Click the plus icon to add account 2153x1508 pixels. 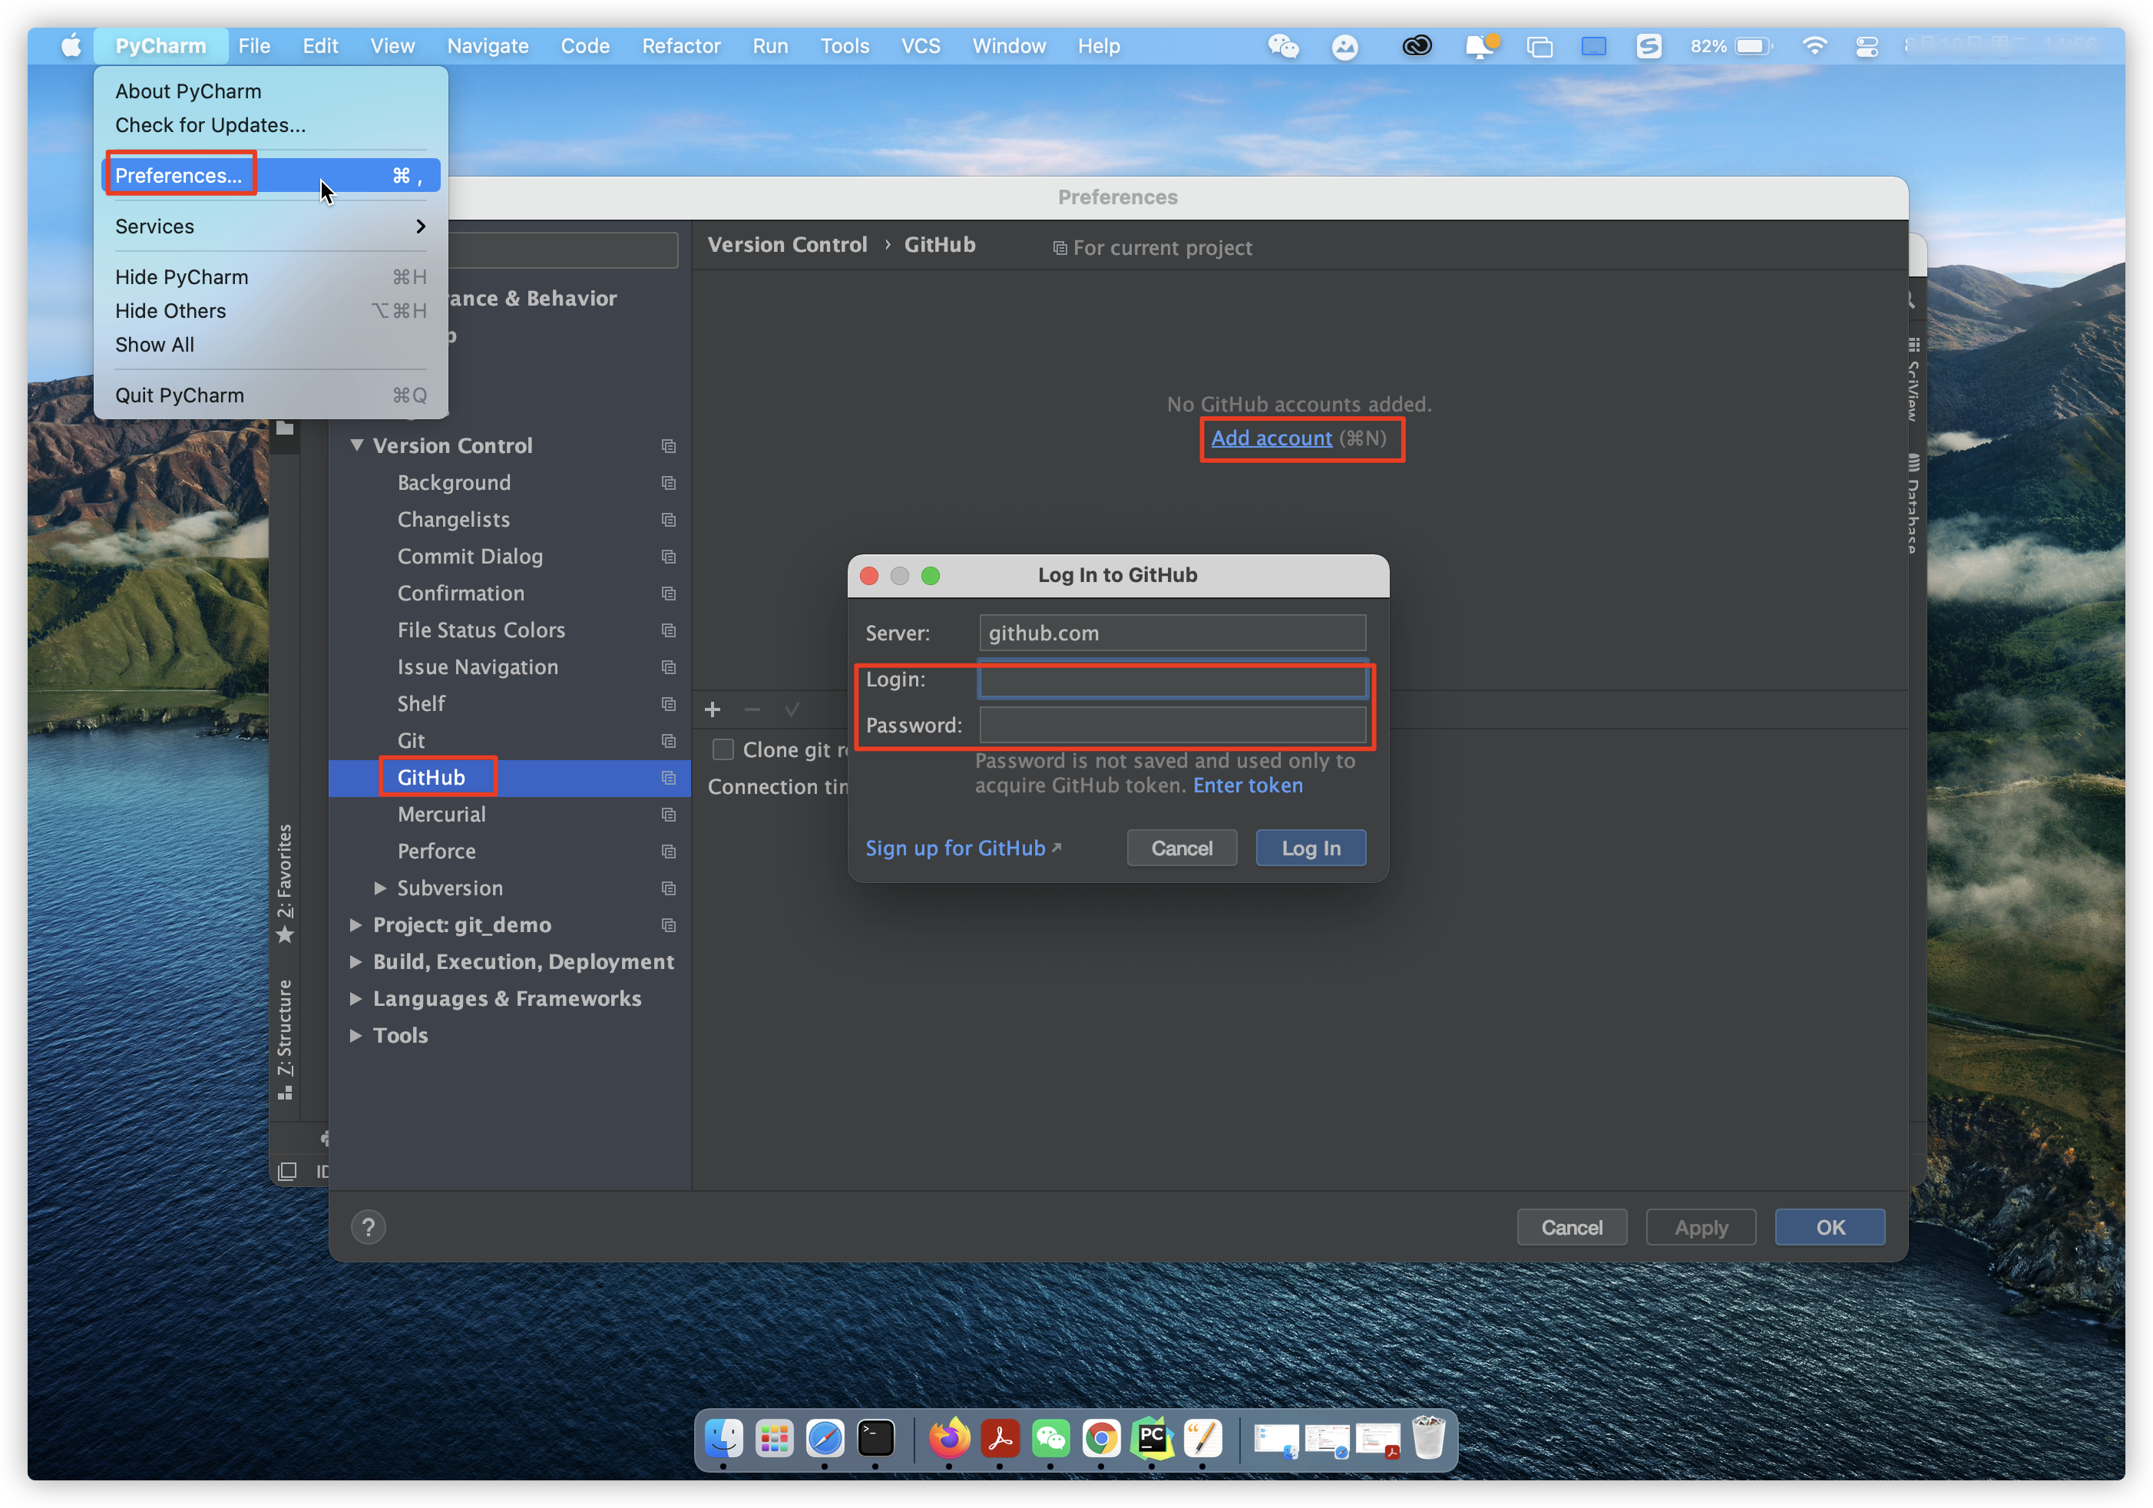click(713, 709)
